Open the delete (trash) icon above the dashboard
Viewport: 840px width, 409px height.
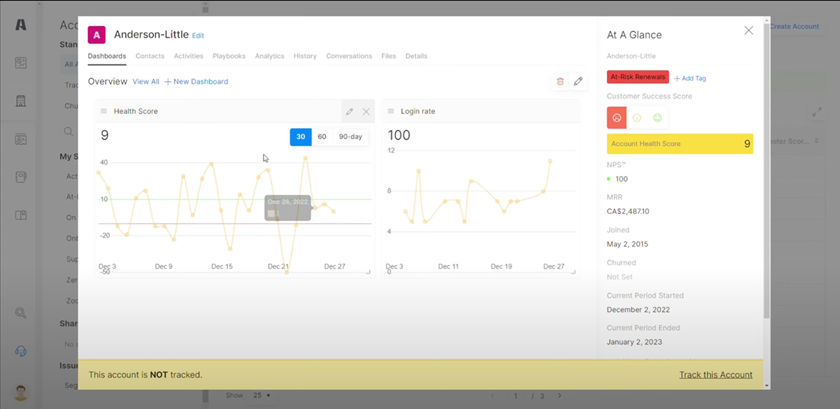(560, 81)
